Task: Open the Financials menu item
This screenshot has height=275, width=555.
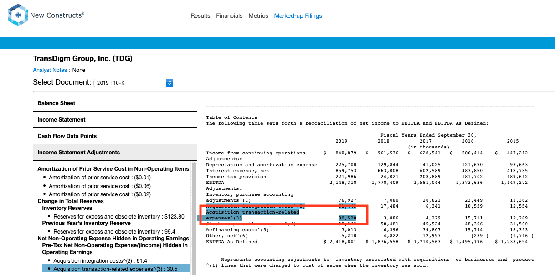Action: [229, 16]
